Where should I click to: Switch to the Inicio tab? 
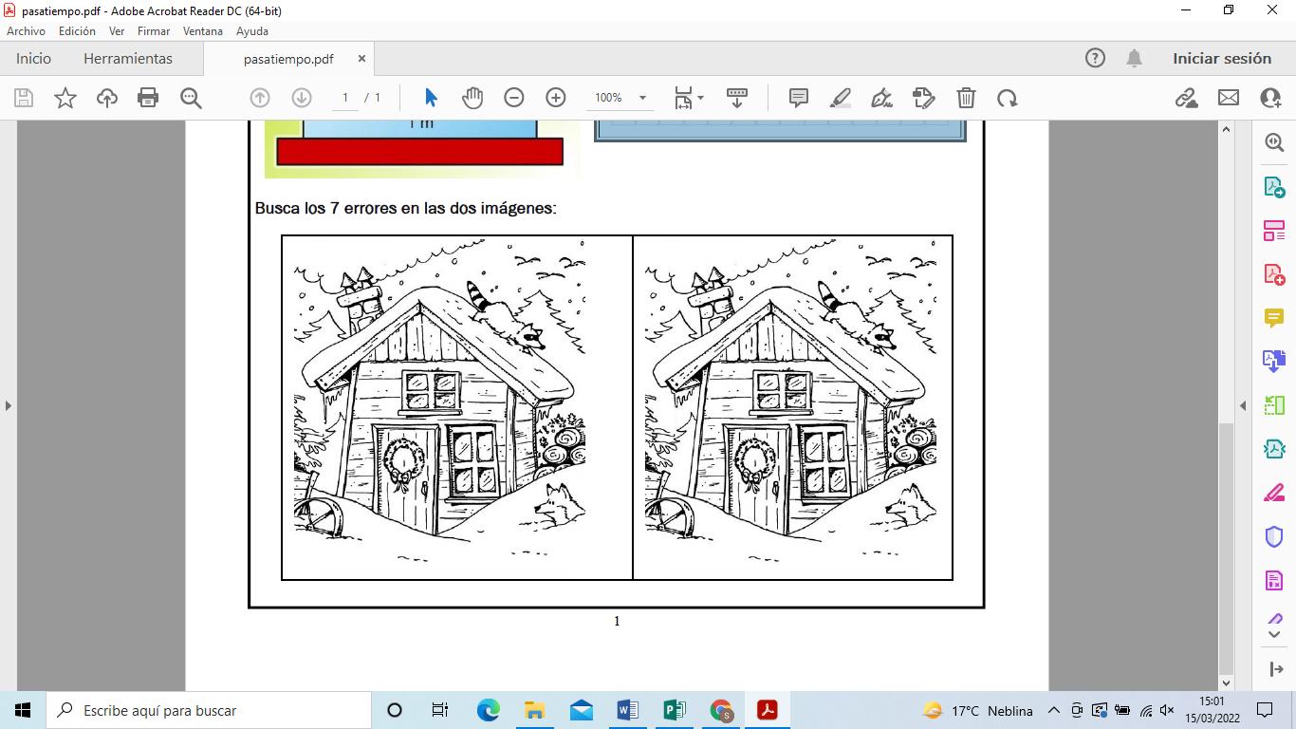point(33,58)
